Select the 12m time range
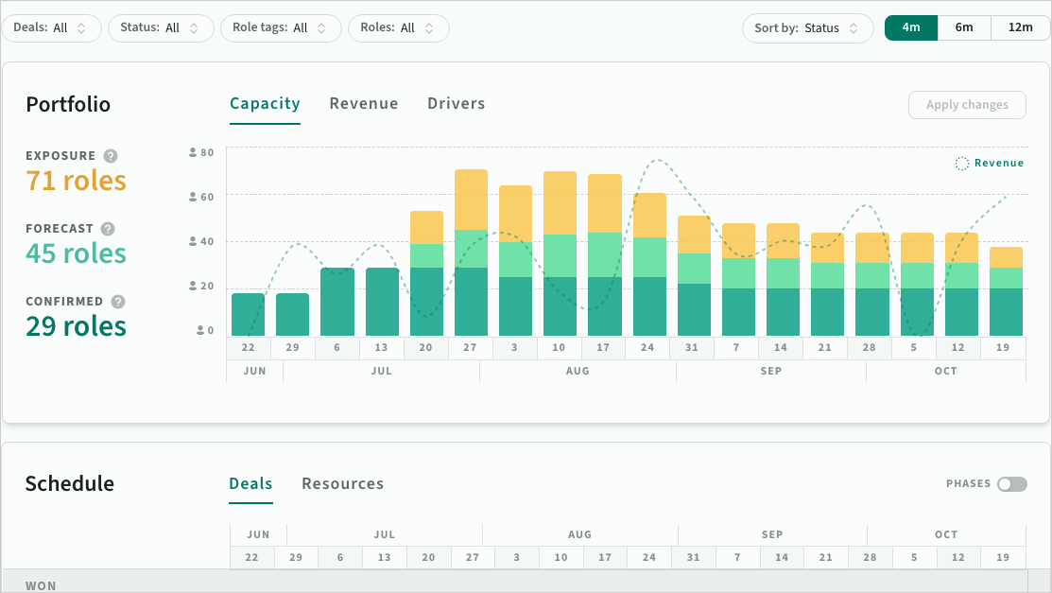 (1020, 27)
